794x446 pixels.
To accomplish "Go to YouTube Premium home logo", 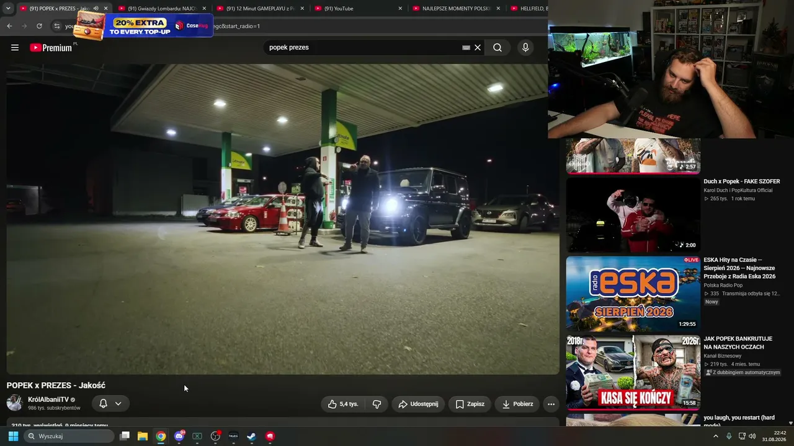I will click(51, 48).
